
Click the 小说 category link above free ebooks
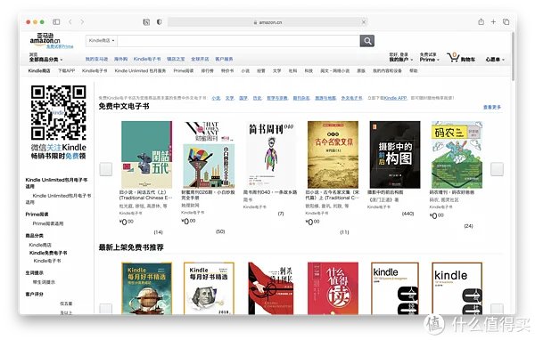[x=216, y=98]
